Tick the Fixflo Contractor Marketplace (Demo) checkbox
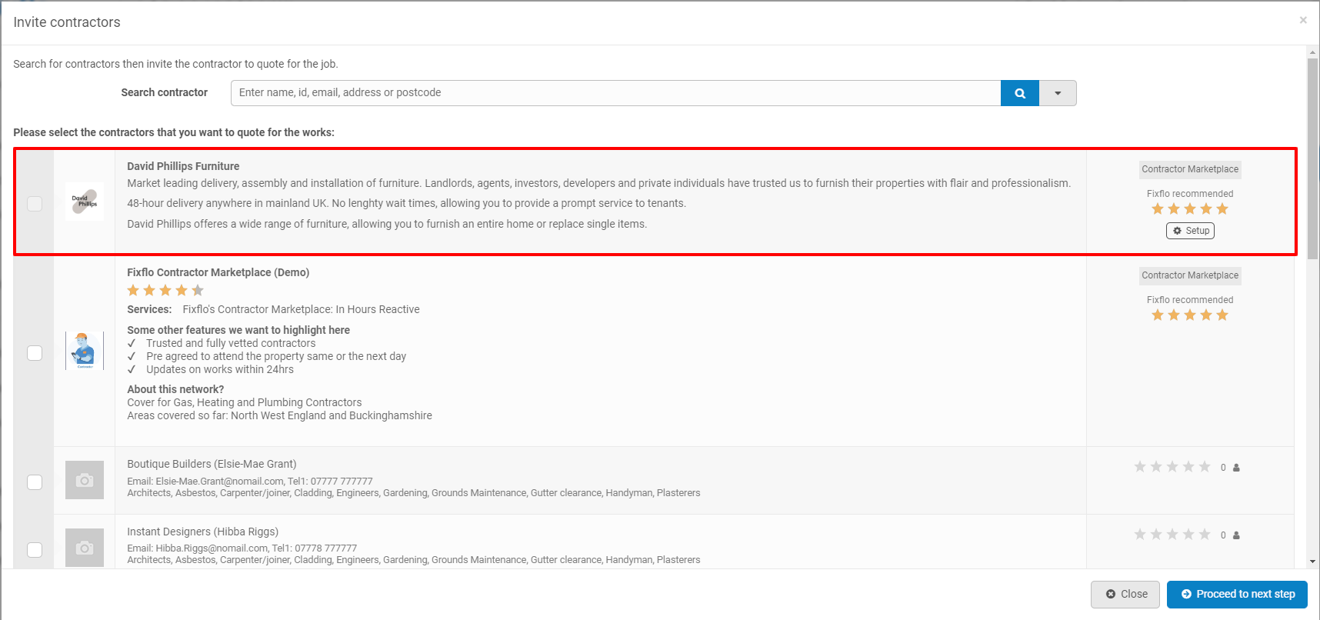This screenshot has height=620, width=1320. coord(35,353)
